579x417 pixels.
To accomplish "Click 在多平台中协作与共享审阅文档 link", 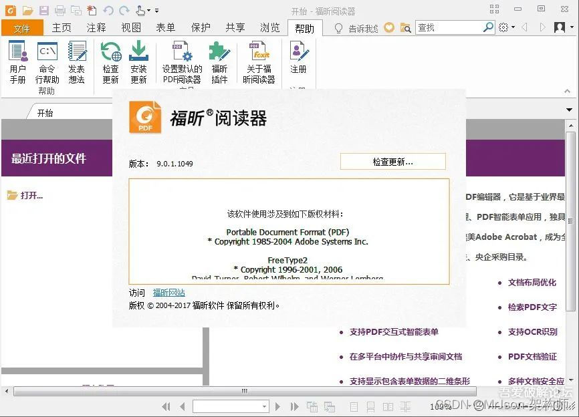I will 405,356.
